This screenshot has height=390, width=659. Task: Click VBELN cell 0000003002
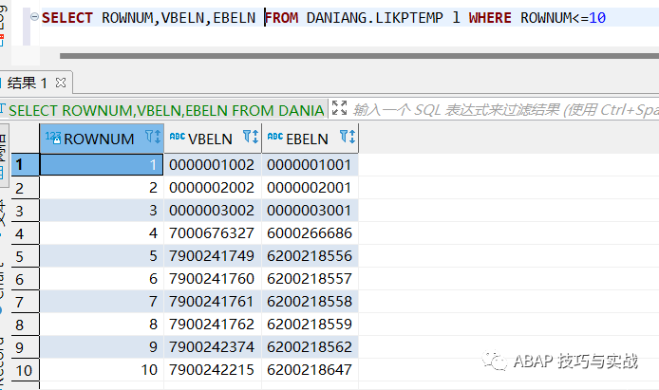click(213, 211)
